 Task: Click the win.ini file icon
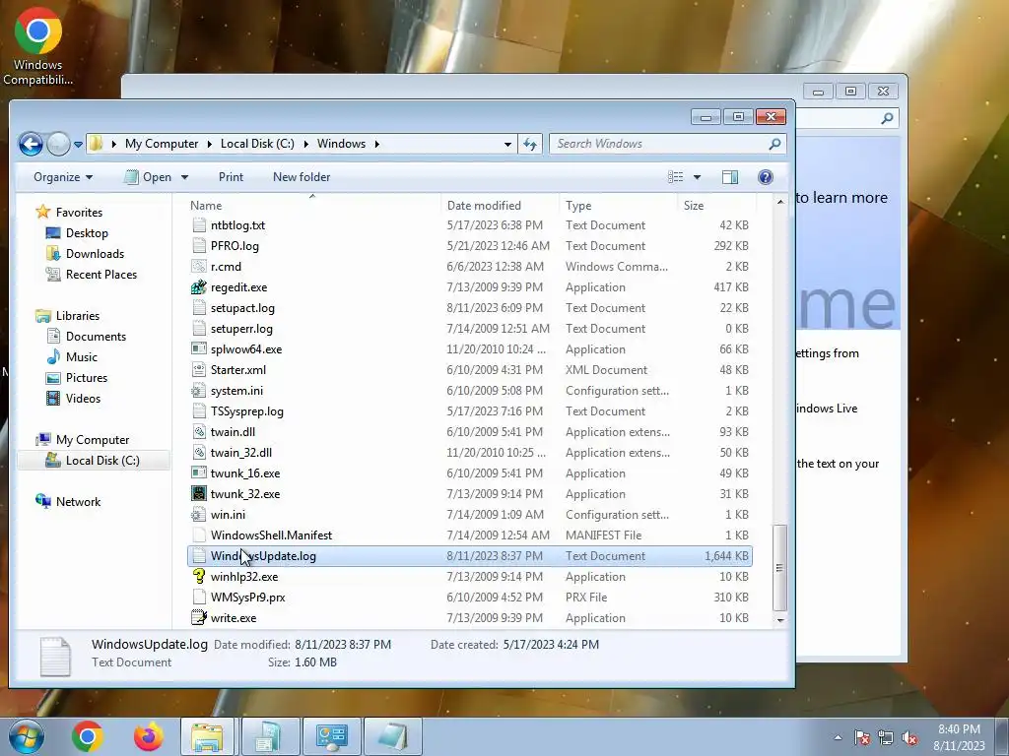[199, 514]
